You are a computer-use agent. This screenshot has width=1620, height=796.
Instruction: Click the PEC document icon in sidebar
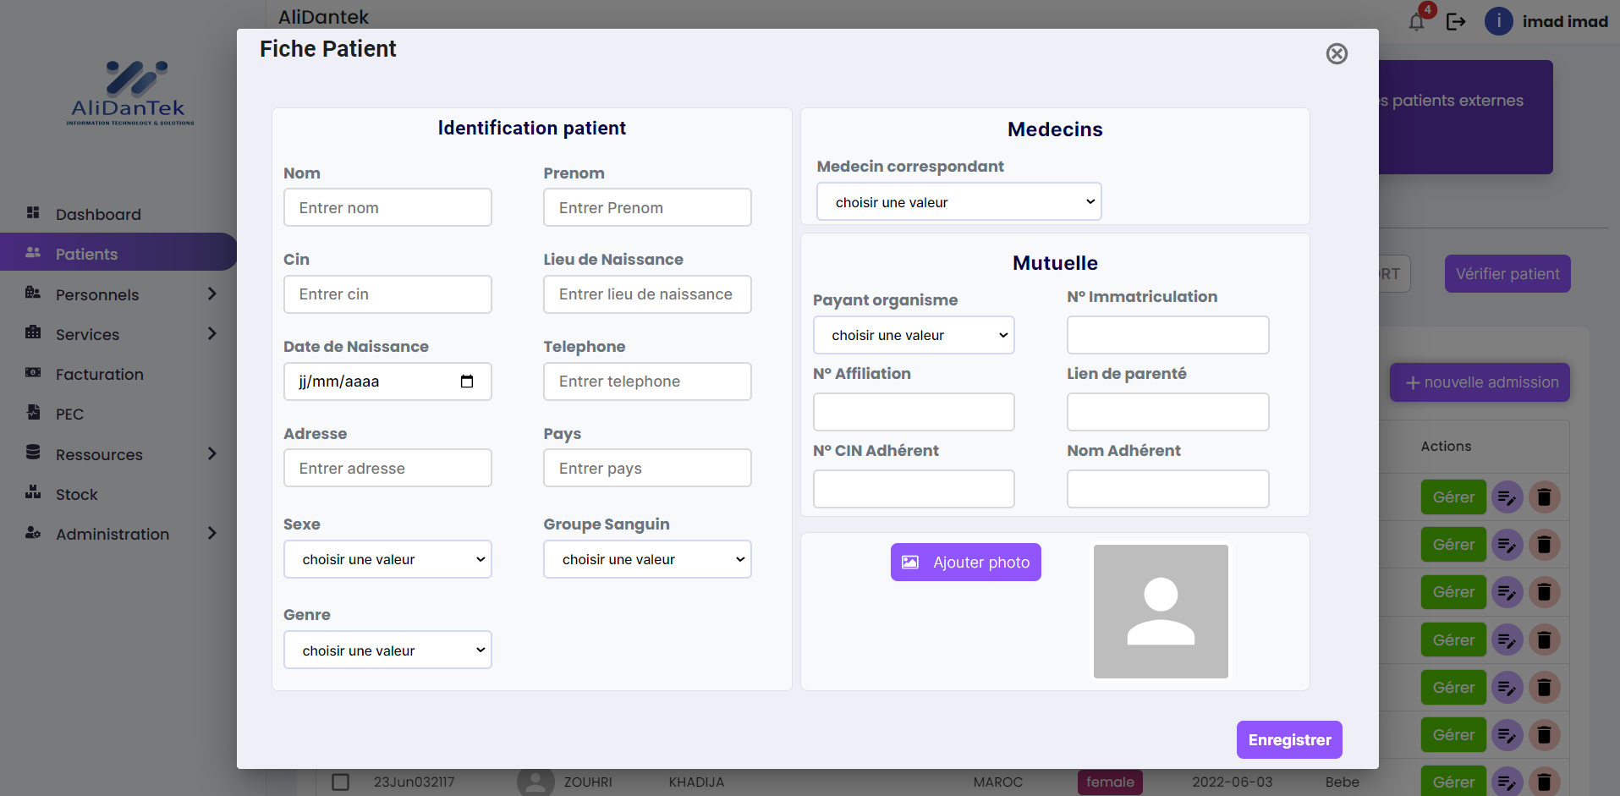33,413
